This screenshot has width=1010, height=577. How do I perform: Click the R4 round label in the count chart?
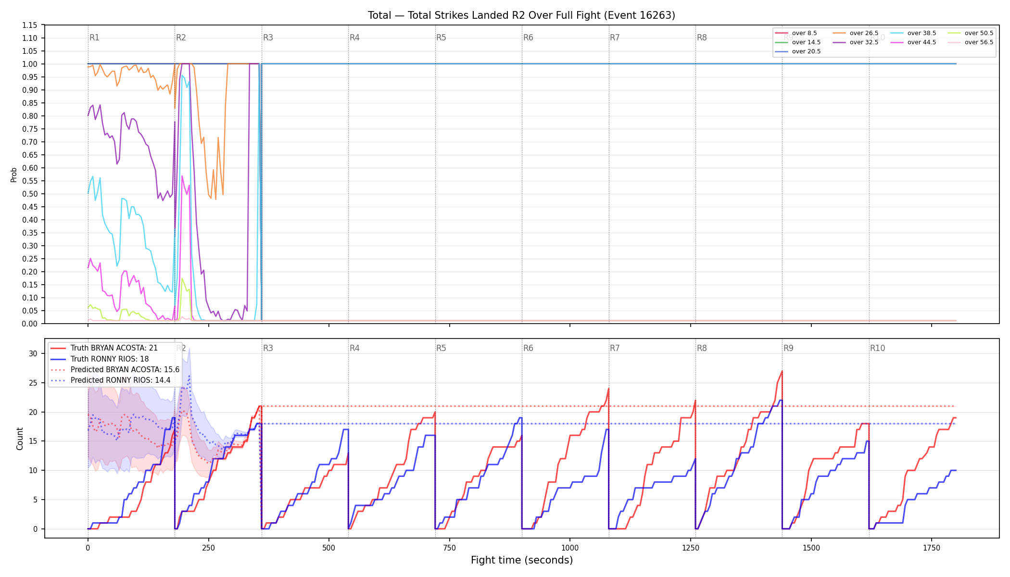tap(354, 348)
